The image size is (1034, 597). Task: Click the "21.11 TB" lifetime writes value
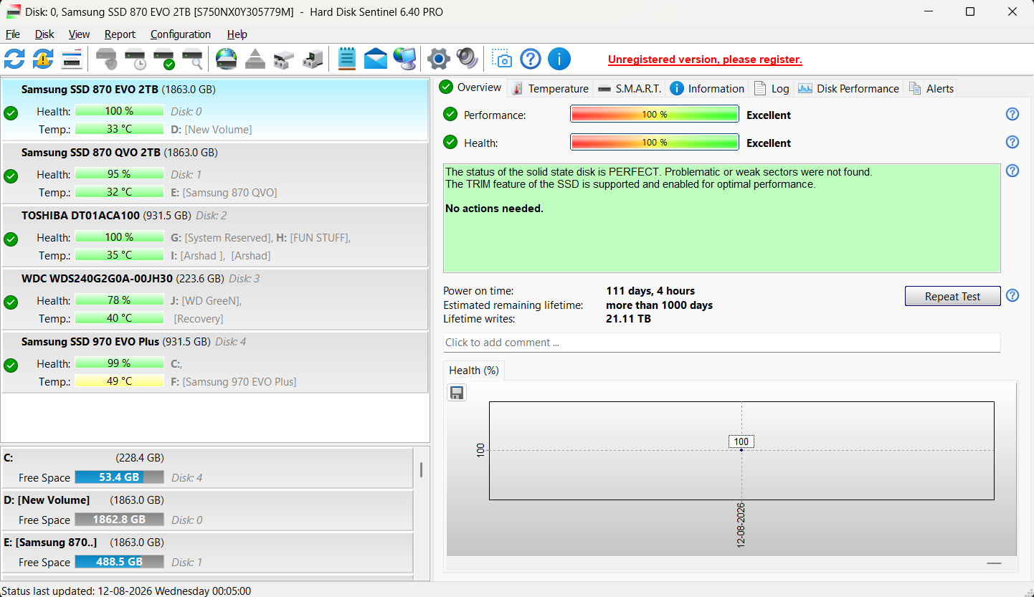[x=628, y=319]
